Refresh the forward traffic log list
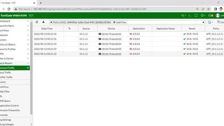The height and width of the screenshot is (126, 224). (37, 22)
